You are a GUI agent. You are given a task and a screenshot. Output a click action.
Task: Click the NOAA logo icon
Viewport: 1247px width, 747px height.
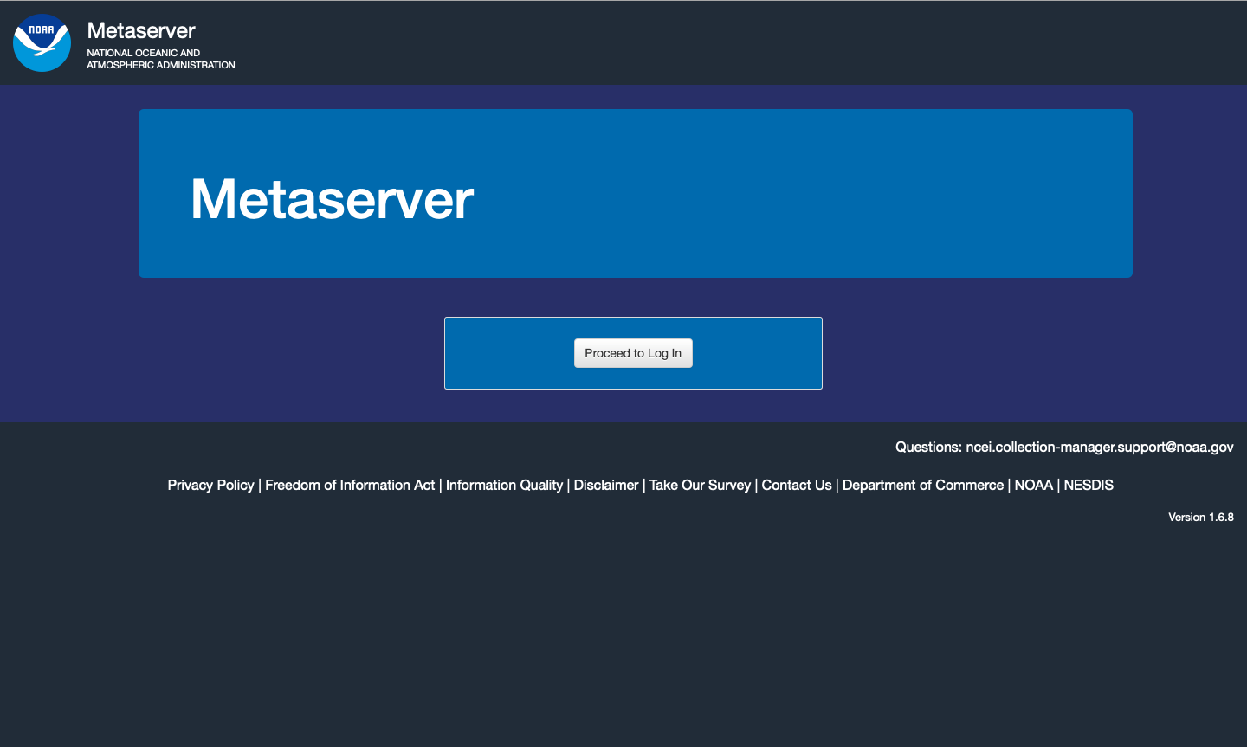pos(42,42)
